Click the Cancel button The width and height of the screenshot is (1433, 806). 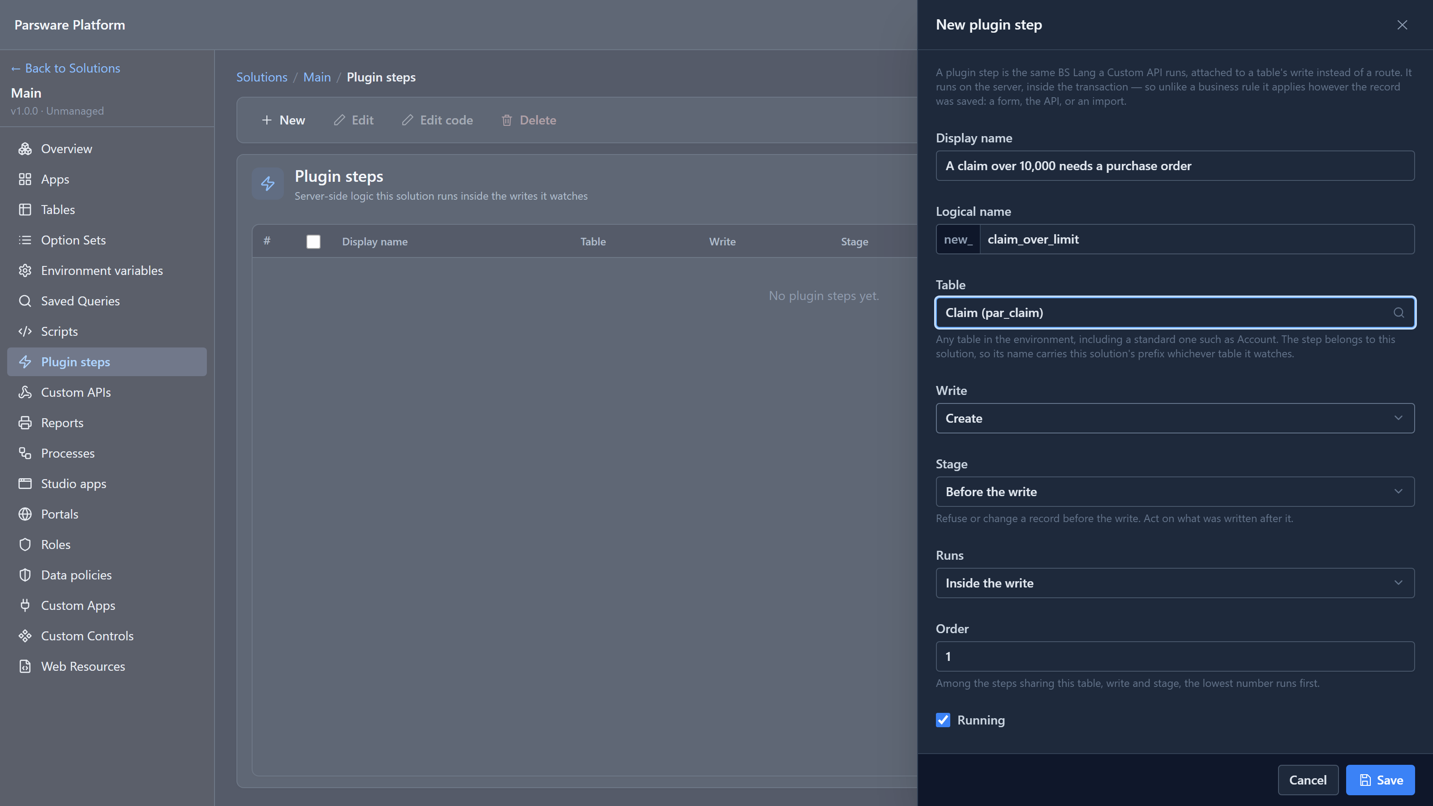coord(1308,780)
